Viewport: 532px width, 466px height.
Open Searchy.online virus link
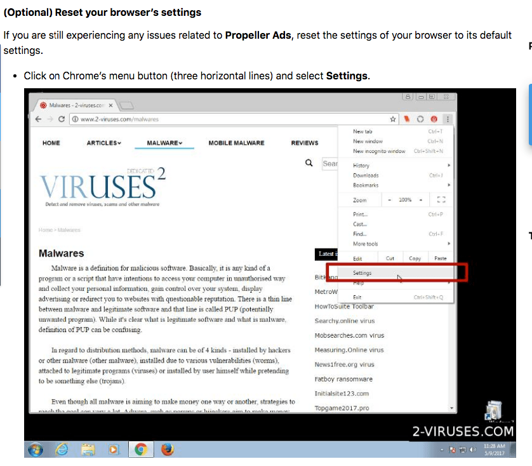[345, 321]
